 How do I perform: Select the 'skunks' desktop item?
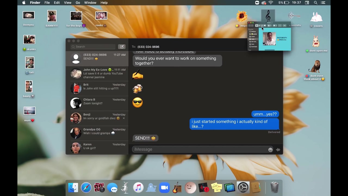pyautogui.click(x=29, y=43)
